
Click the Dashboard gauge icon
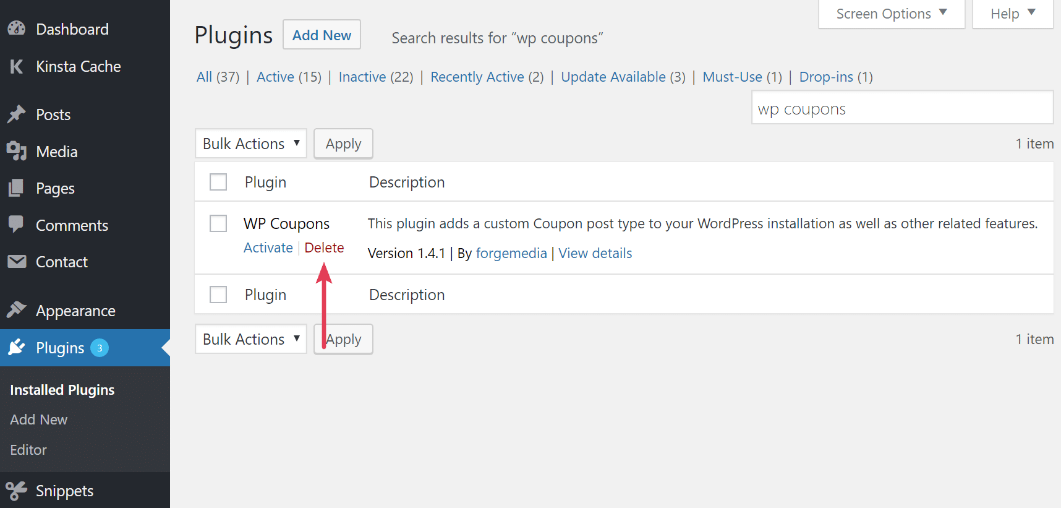[17, 28]
